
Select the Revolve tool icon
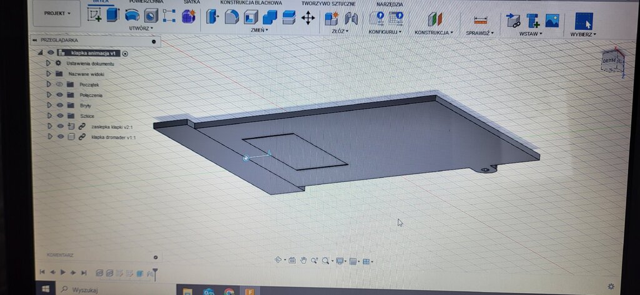[132, 16]
